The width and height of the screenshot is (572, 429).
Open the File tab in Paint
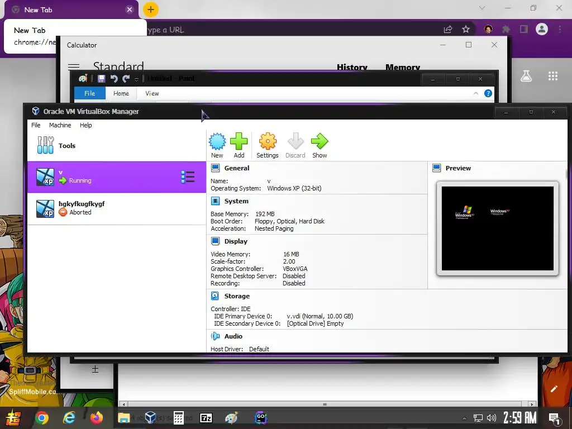pyautogui.click(x=90, y=93)
